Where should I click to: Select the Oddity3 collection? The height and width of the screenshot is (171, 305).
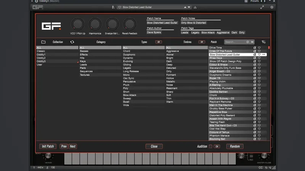(41, 61)
